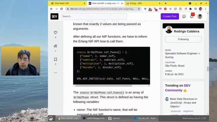Open the DEV Community trending link
Image resolution: width=217 pixels, height=122 pixels.
[178, 88]
